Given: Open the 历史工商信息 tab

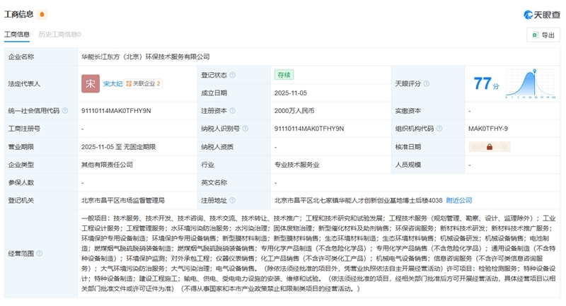Looking at the screenshot, I should [x=59, y=34].
